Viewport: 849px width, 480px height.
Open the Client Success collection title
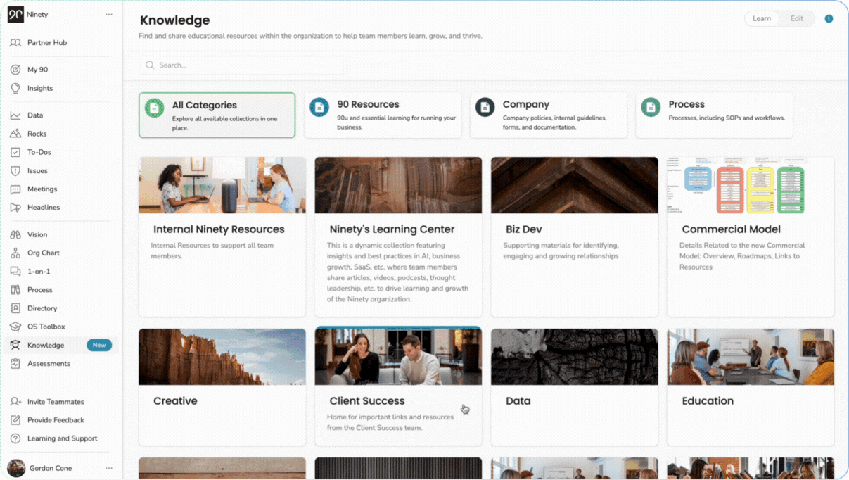point(367,401)
